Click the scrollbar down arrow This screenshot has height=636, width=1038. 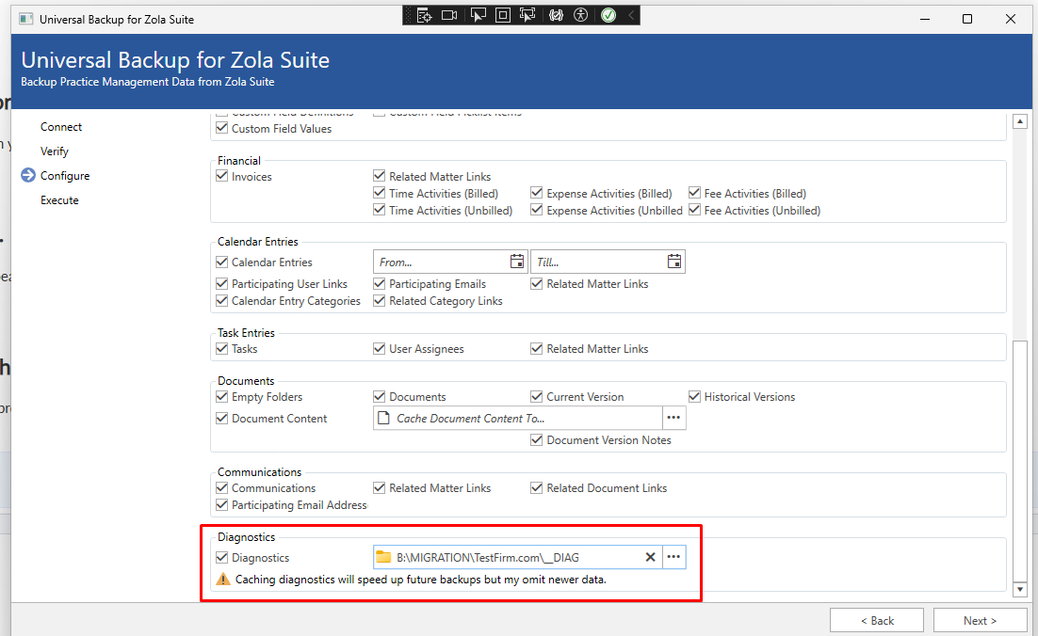(1020, 589)
